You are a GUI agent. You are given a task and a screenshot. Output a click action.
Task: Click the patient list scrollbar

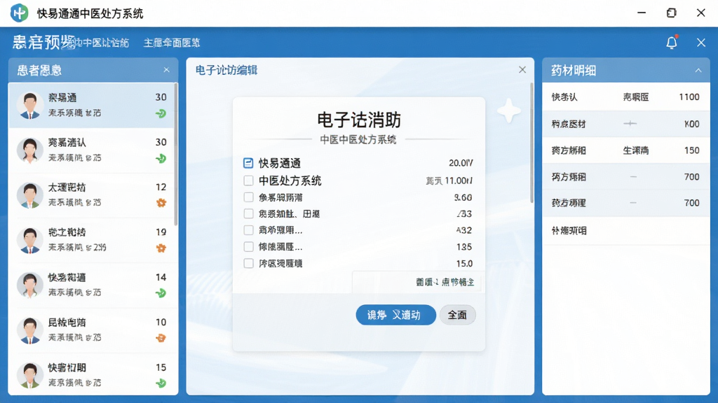tap(176, 155)
